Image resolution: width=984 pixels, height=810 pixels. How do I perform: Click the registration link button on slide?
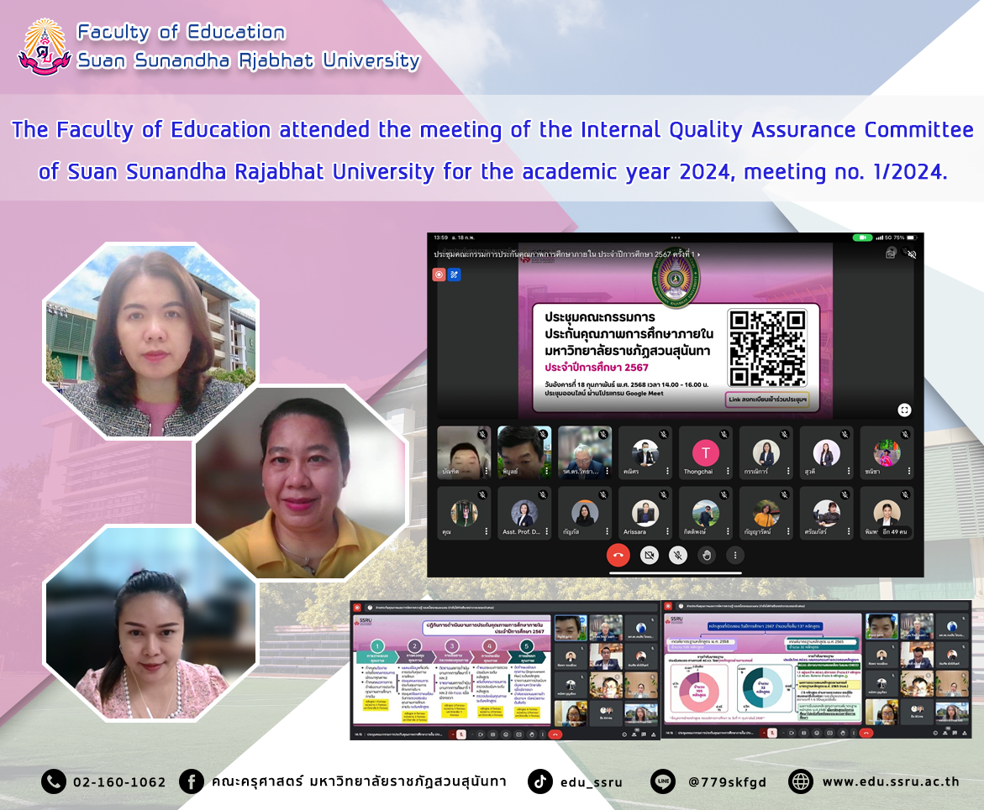pyautogui.click(x=766, y=400)
